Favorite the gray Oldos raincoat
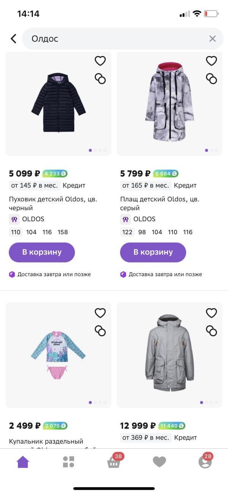The image size is (228, 494). tap(211, 61)
